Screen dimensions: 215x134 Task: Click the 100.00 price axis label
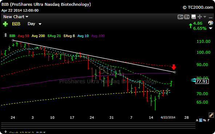click(203, 52)
